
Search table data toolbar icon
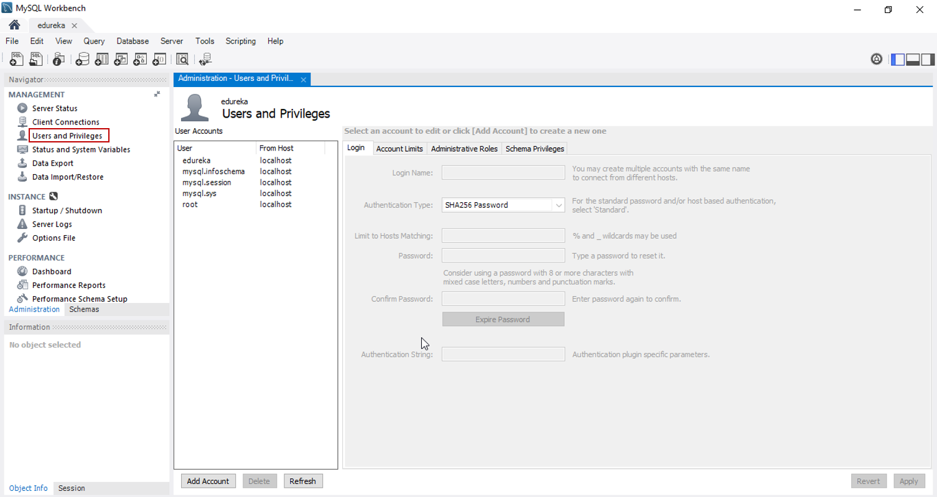click(x=182, y=59)
